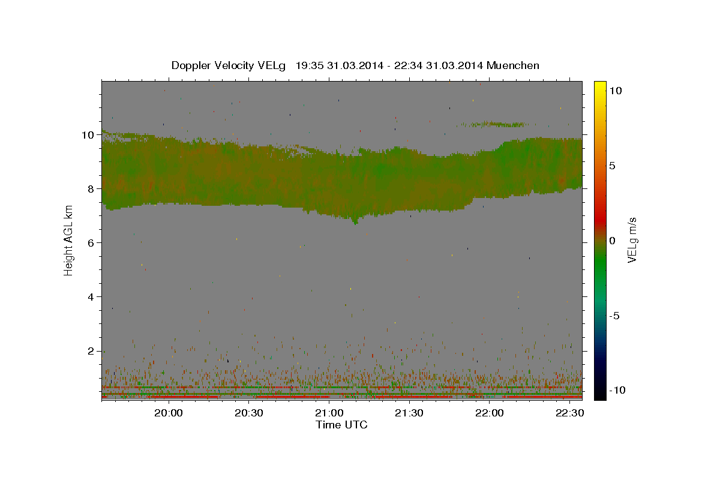Select the 22:30 time tick label
The image size is (720, 480).
[x=569, y=413]
